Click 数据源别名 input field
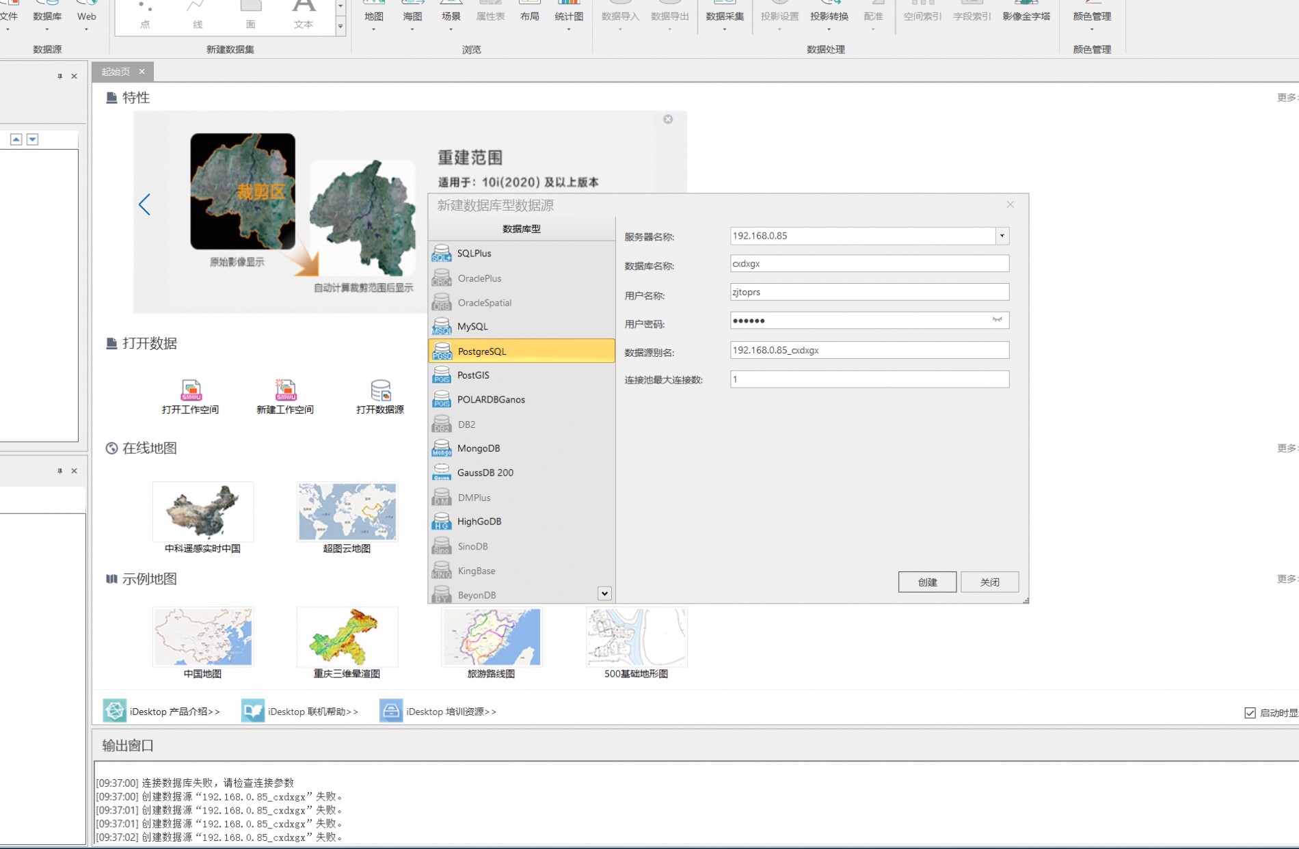The width and height of the screenshot is (1299, 849). [x=870, y=350]
